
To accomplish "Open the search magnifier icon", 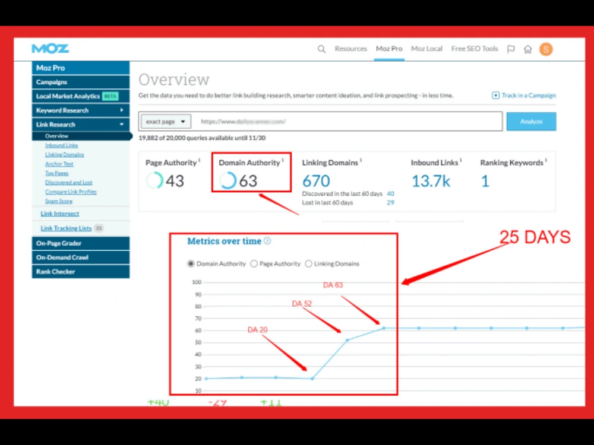I will (x=321, y=49).
